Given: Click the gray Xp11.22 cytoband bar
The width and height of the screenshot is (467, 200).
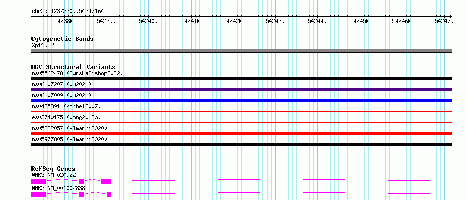Looking at the screenshot, I should 242,51.
